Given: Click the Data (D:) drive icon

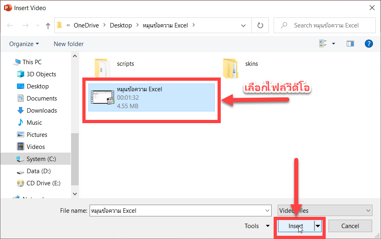Looking at the screenshot, I should (x=21, y=172).
